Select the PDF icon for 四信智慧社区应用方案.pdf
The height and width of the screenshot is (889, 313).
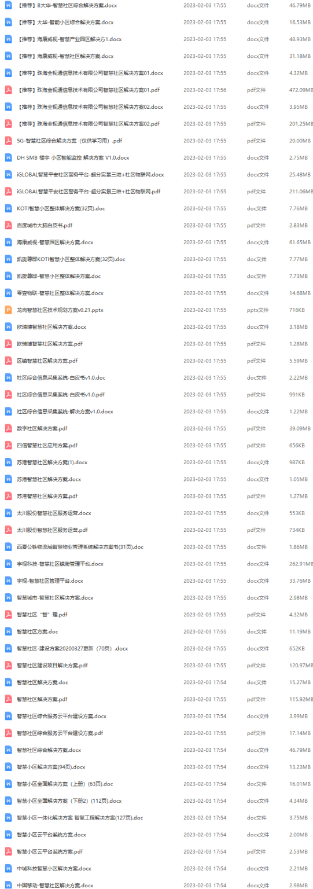click(x=8, y=446)
